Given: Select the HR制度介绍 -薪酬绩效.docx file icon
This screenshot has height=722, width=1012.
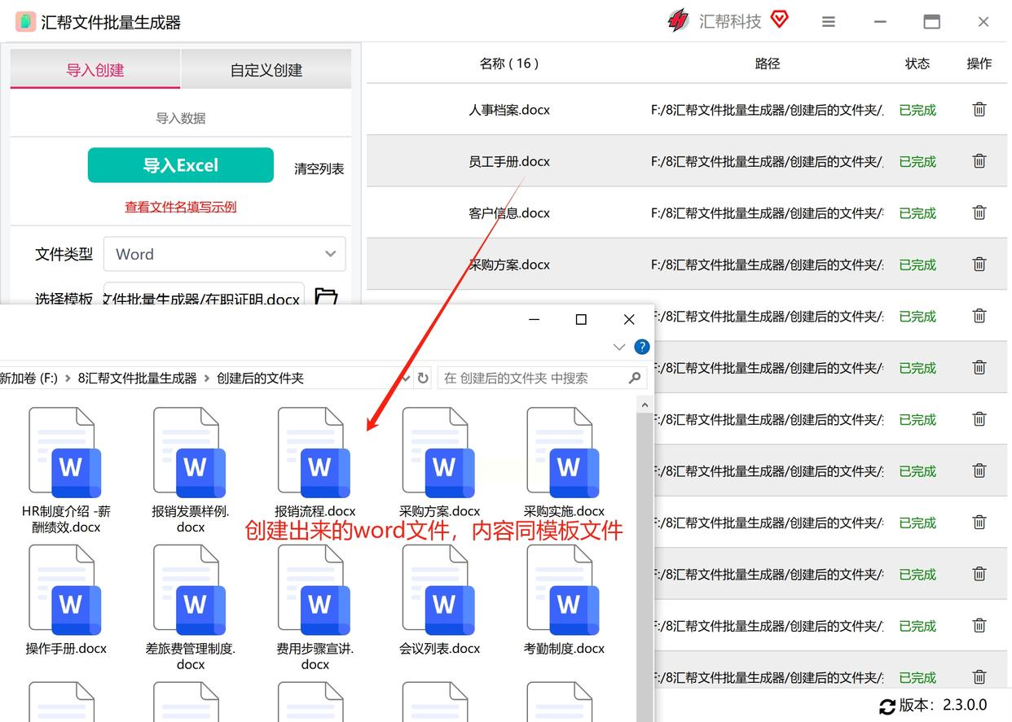Looking at the screenshot, I should click(65, 453).
